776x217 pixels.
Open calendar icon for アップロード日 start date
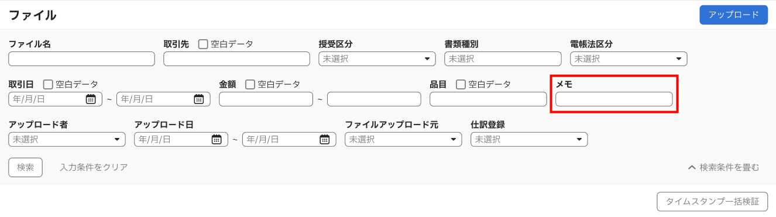coord(217,139)
